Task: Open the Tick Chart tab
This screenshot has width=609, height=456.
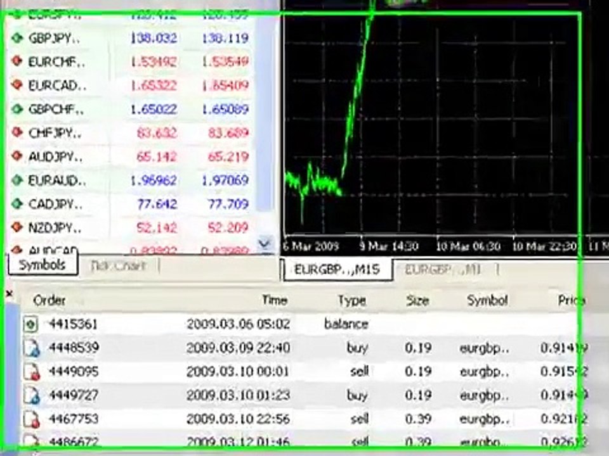Action: point(119,265)
